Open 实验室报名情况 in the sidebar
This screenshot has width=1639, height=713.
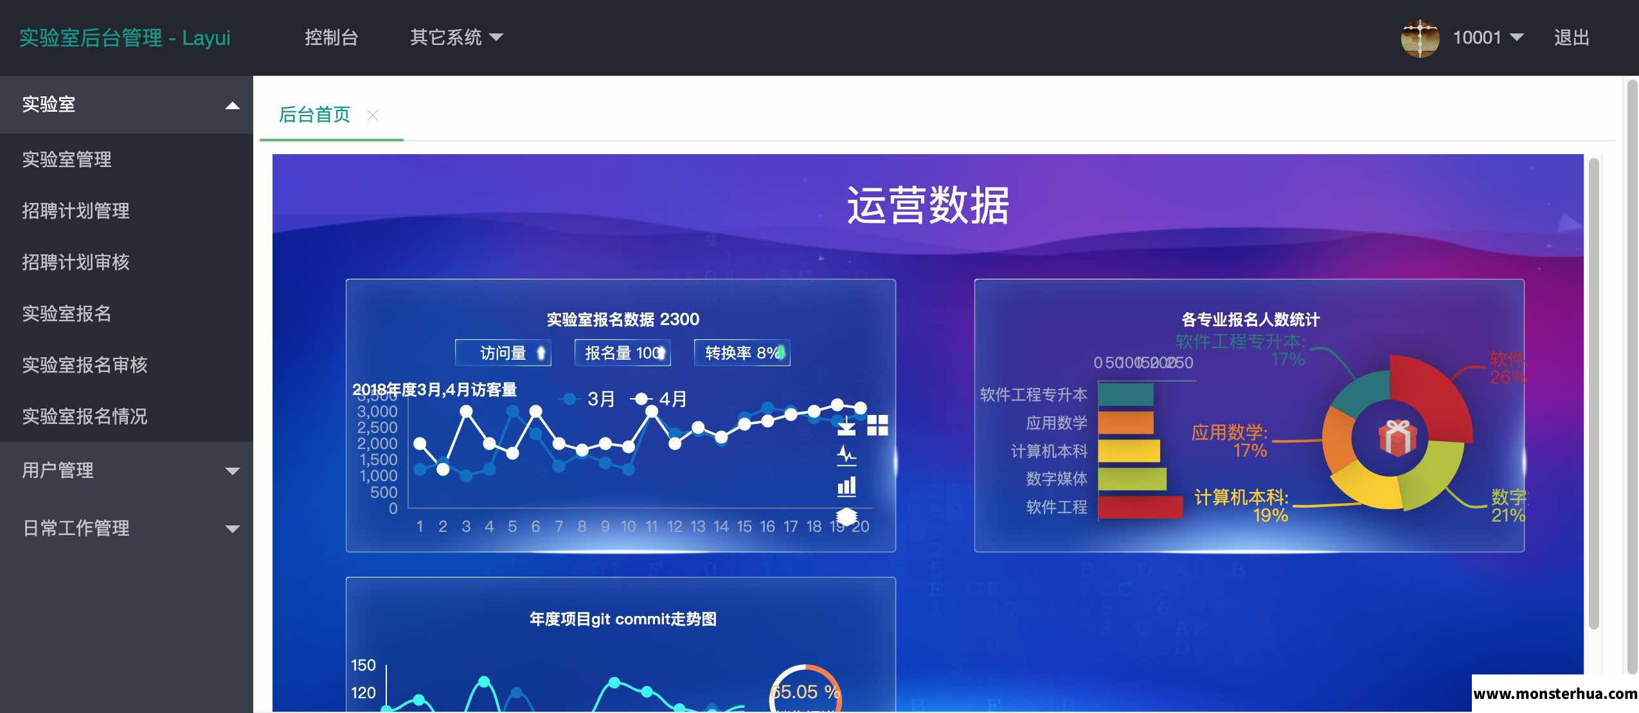click(127, 416)
